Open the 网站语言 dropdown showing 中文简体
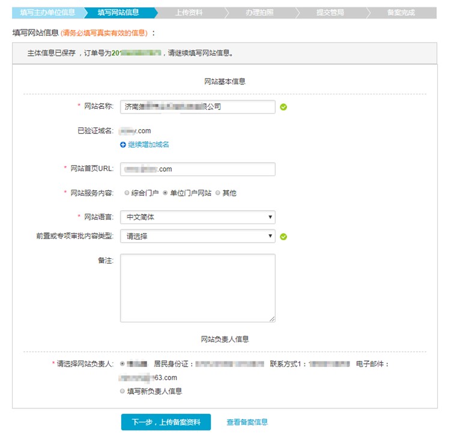This screenshot has width=451, height=439. (198, 217)
